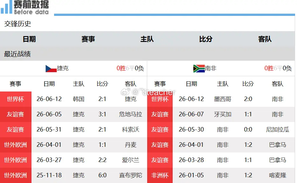This screenshot has height=183, width=297.
Task: Select the 交锋历史 section heading
Action: pos(17,24)
